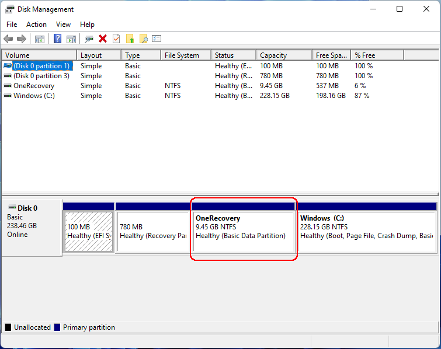441x349 pixels.
Task: Click the black Unallocated legend swatch
Action: [x=8, y=327]
